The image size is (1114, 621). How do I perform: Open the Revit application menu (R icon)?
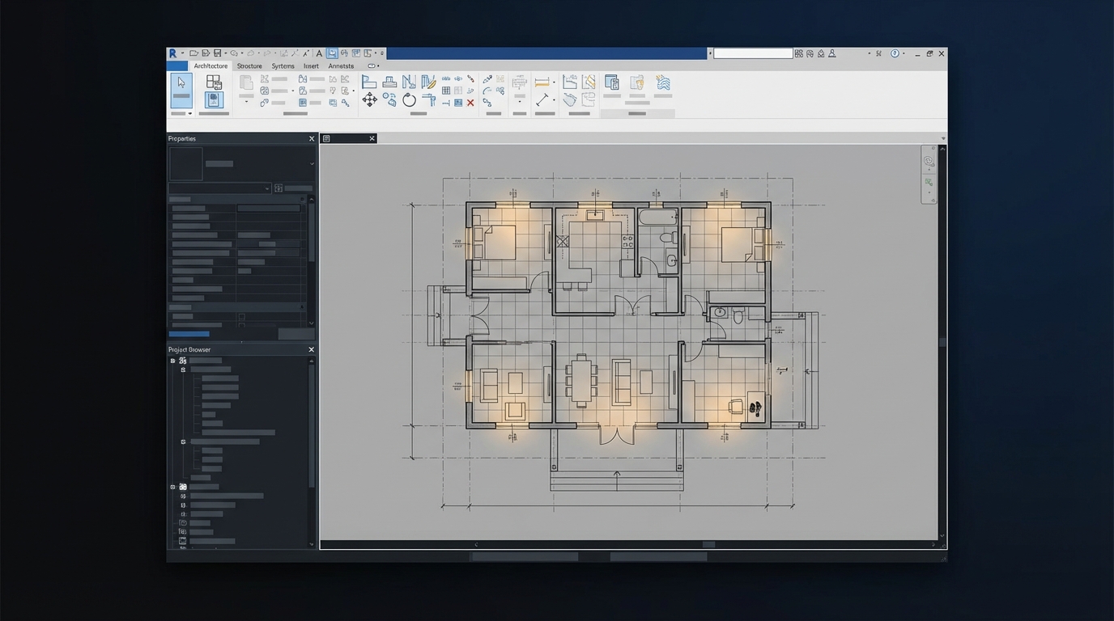(x=174, y=53)
